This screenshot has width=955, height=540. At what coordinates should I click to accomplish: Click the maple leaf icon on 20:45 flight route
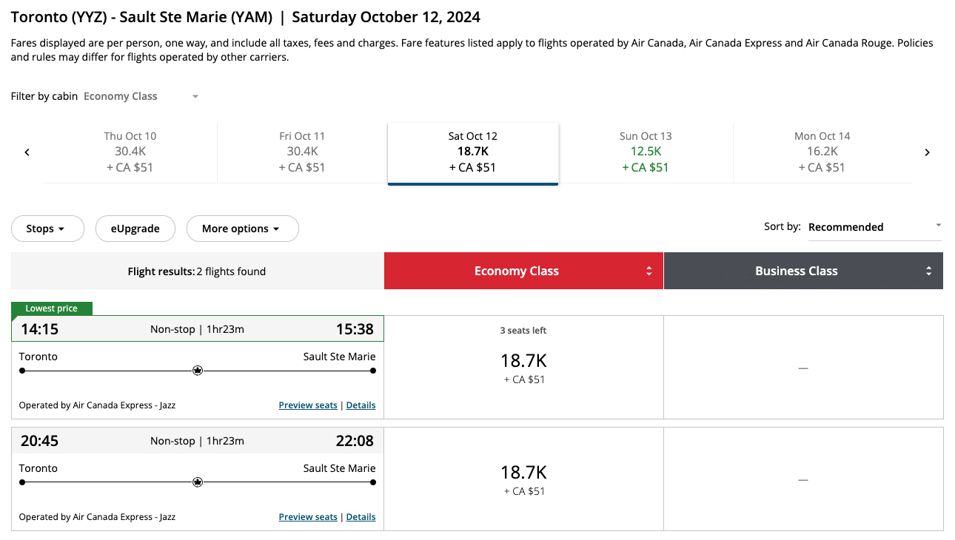point(198,482)
